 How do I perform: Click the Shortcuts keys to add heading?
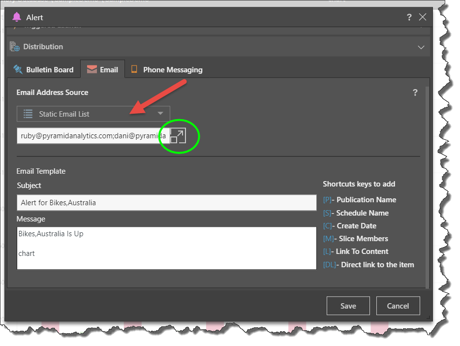[359, 184]
